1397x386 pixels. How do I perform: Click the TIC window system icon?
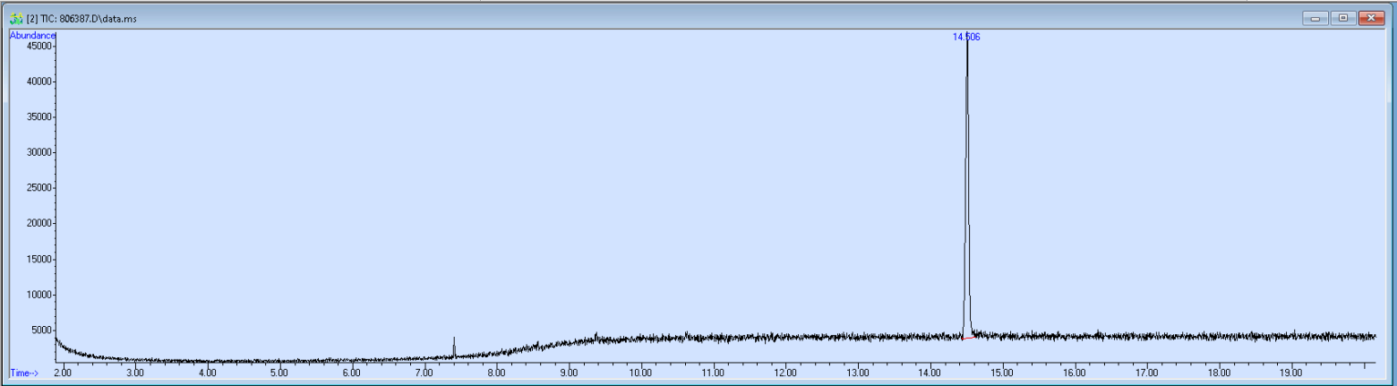pyautogui.click(x=15, y=18)
